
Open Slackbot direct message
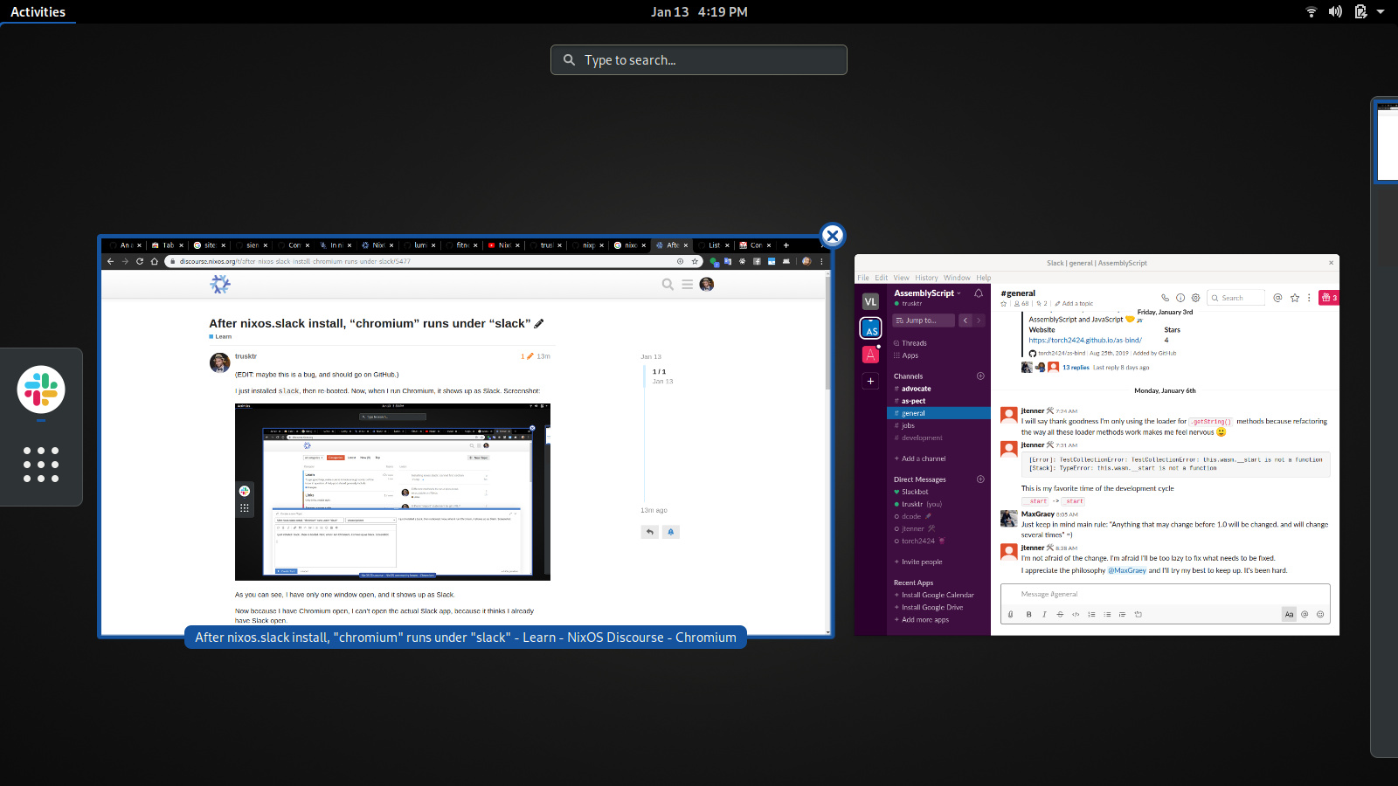[915, 492]
